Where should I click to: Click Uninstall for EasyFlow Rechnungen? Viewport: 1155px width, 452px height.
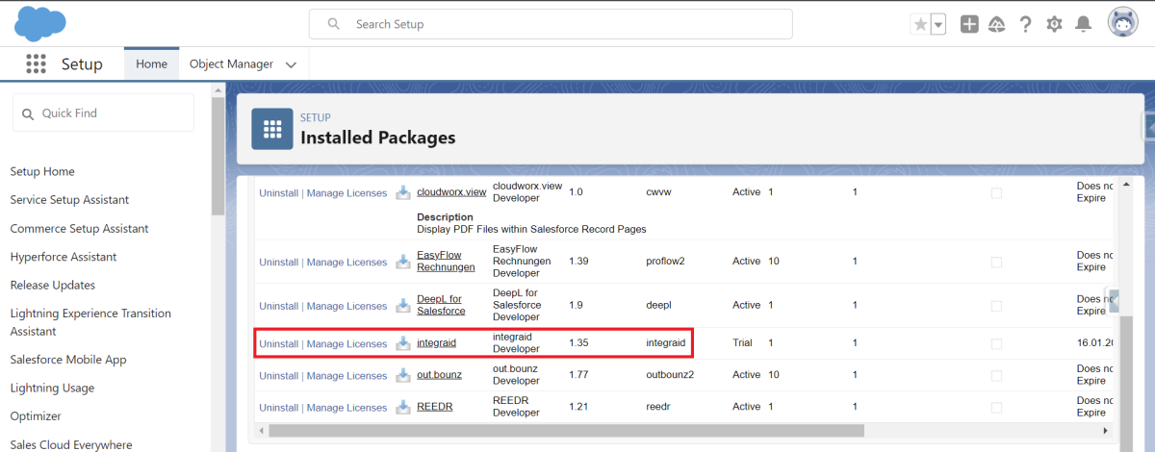pyautogui.click(x=279, y=263)
